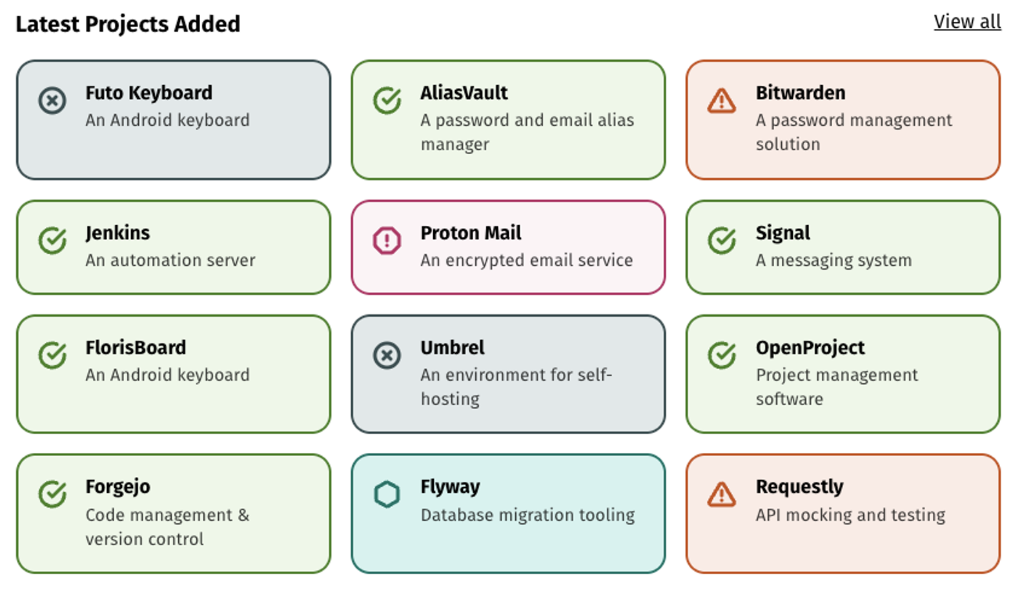1033x593 pixels.
Task: Click the green checkmark icon on AliasVault
Action: coord(387,101)
